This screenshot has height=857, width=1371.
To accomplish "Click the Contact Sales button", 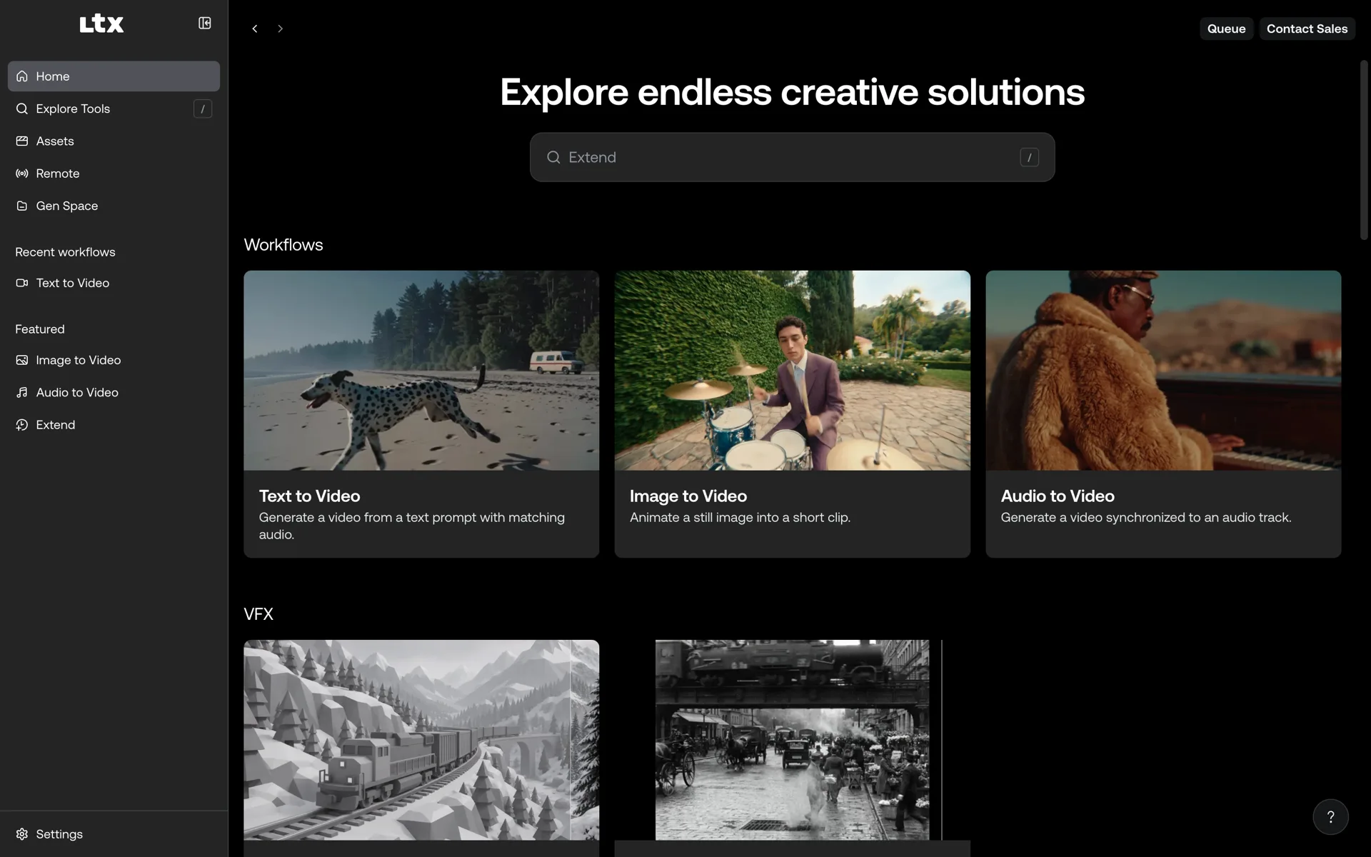I will point(1307,29).
